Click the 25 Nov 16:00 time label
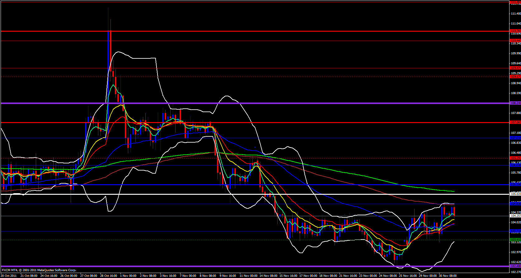This screenshot has height=278, width=521. [408, 276]
